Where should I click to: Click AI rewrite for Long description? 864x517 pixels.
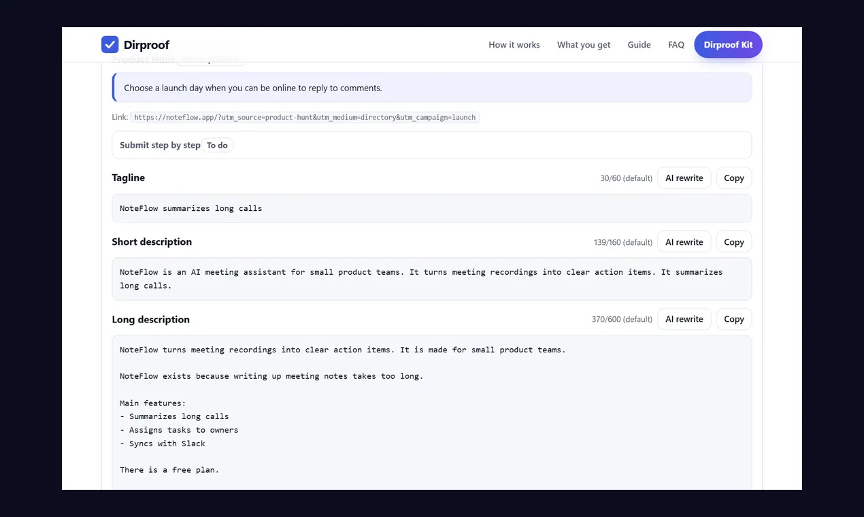(684, 319)
